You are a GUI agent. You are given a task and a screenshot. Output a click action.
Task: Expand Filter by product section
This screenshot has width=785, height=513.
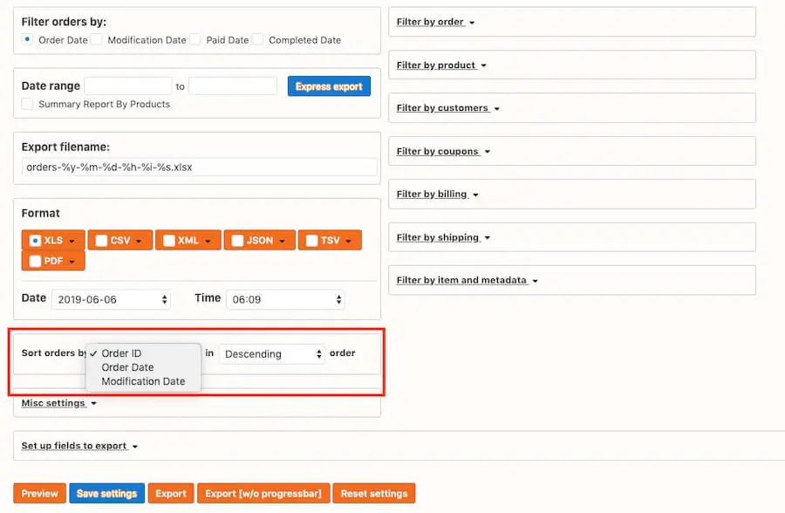pos(441,65)
